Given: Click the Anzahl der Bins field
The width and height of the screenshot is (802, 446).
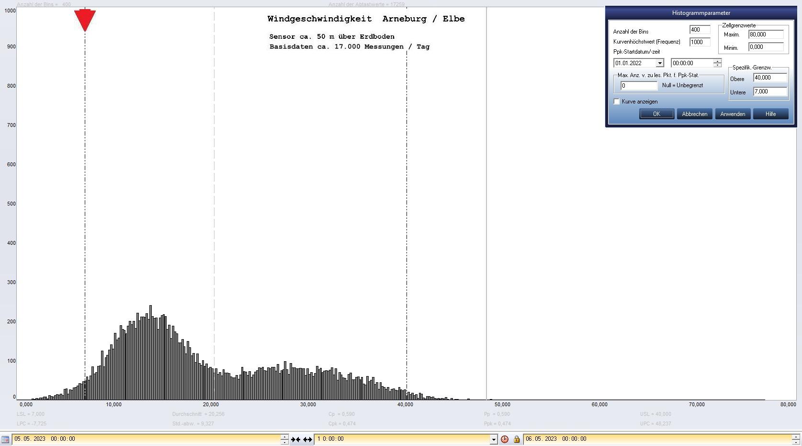Looking at the screenshot, I should point(699,30).
